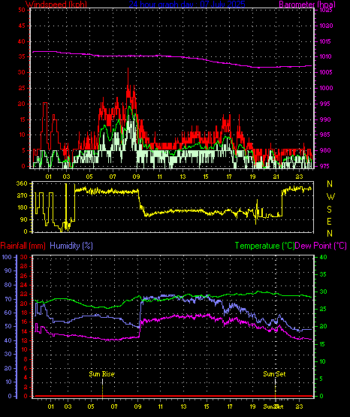
Task: Click the "1020" barometer axis value
Action: (x=326, y=26)
